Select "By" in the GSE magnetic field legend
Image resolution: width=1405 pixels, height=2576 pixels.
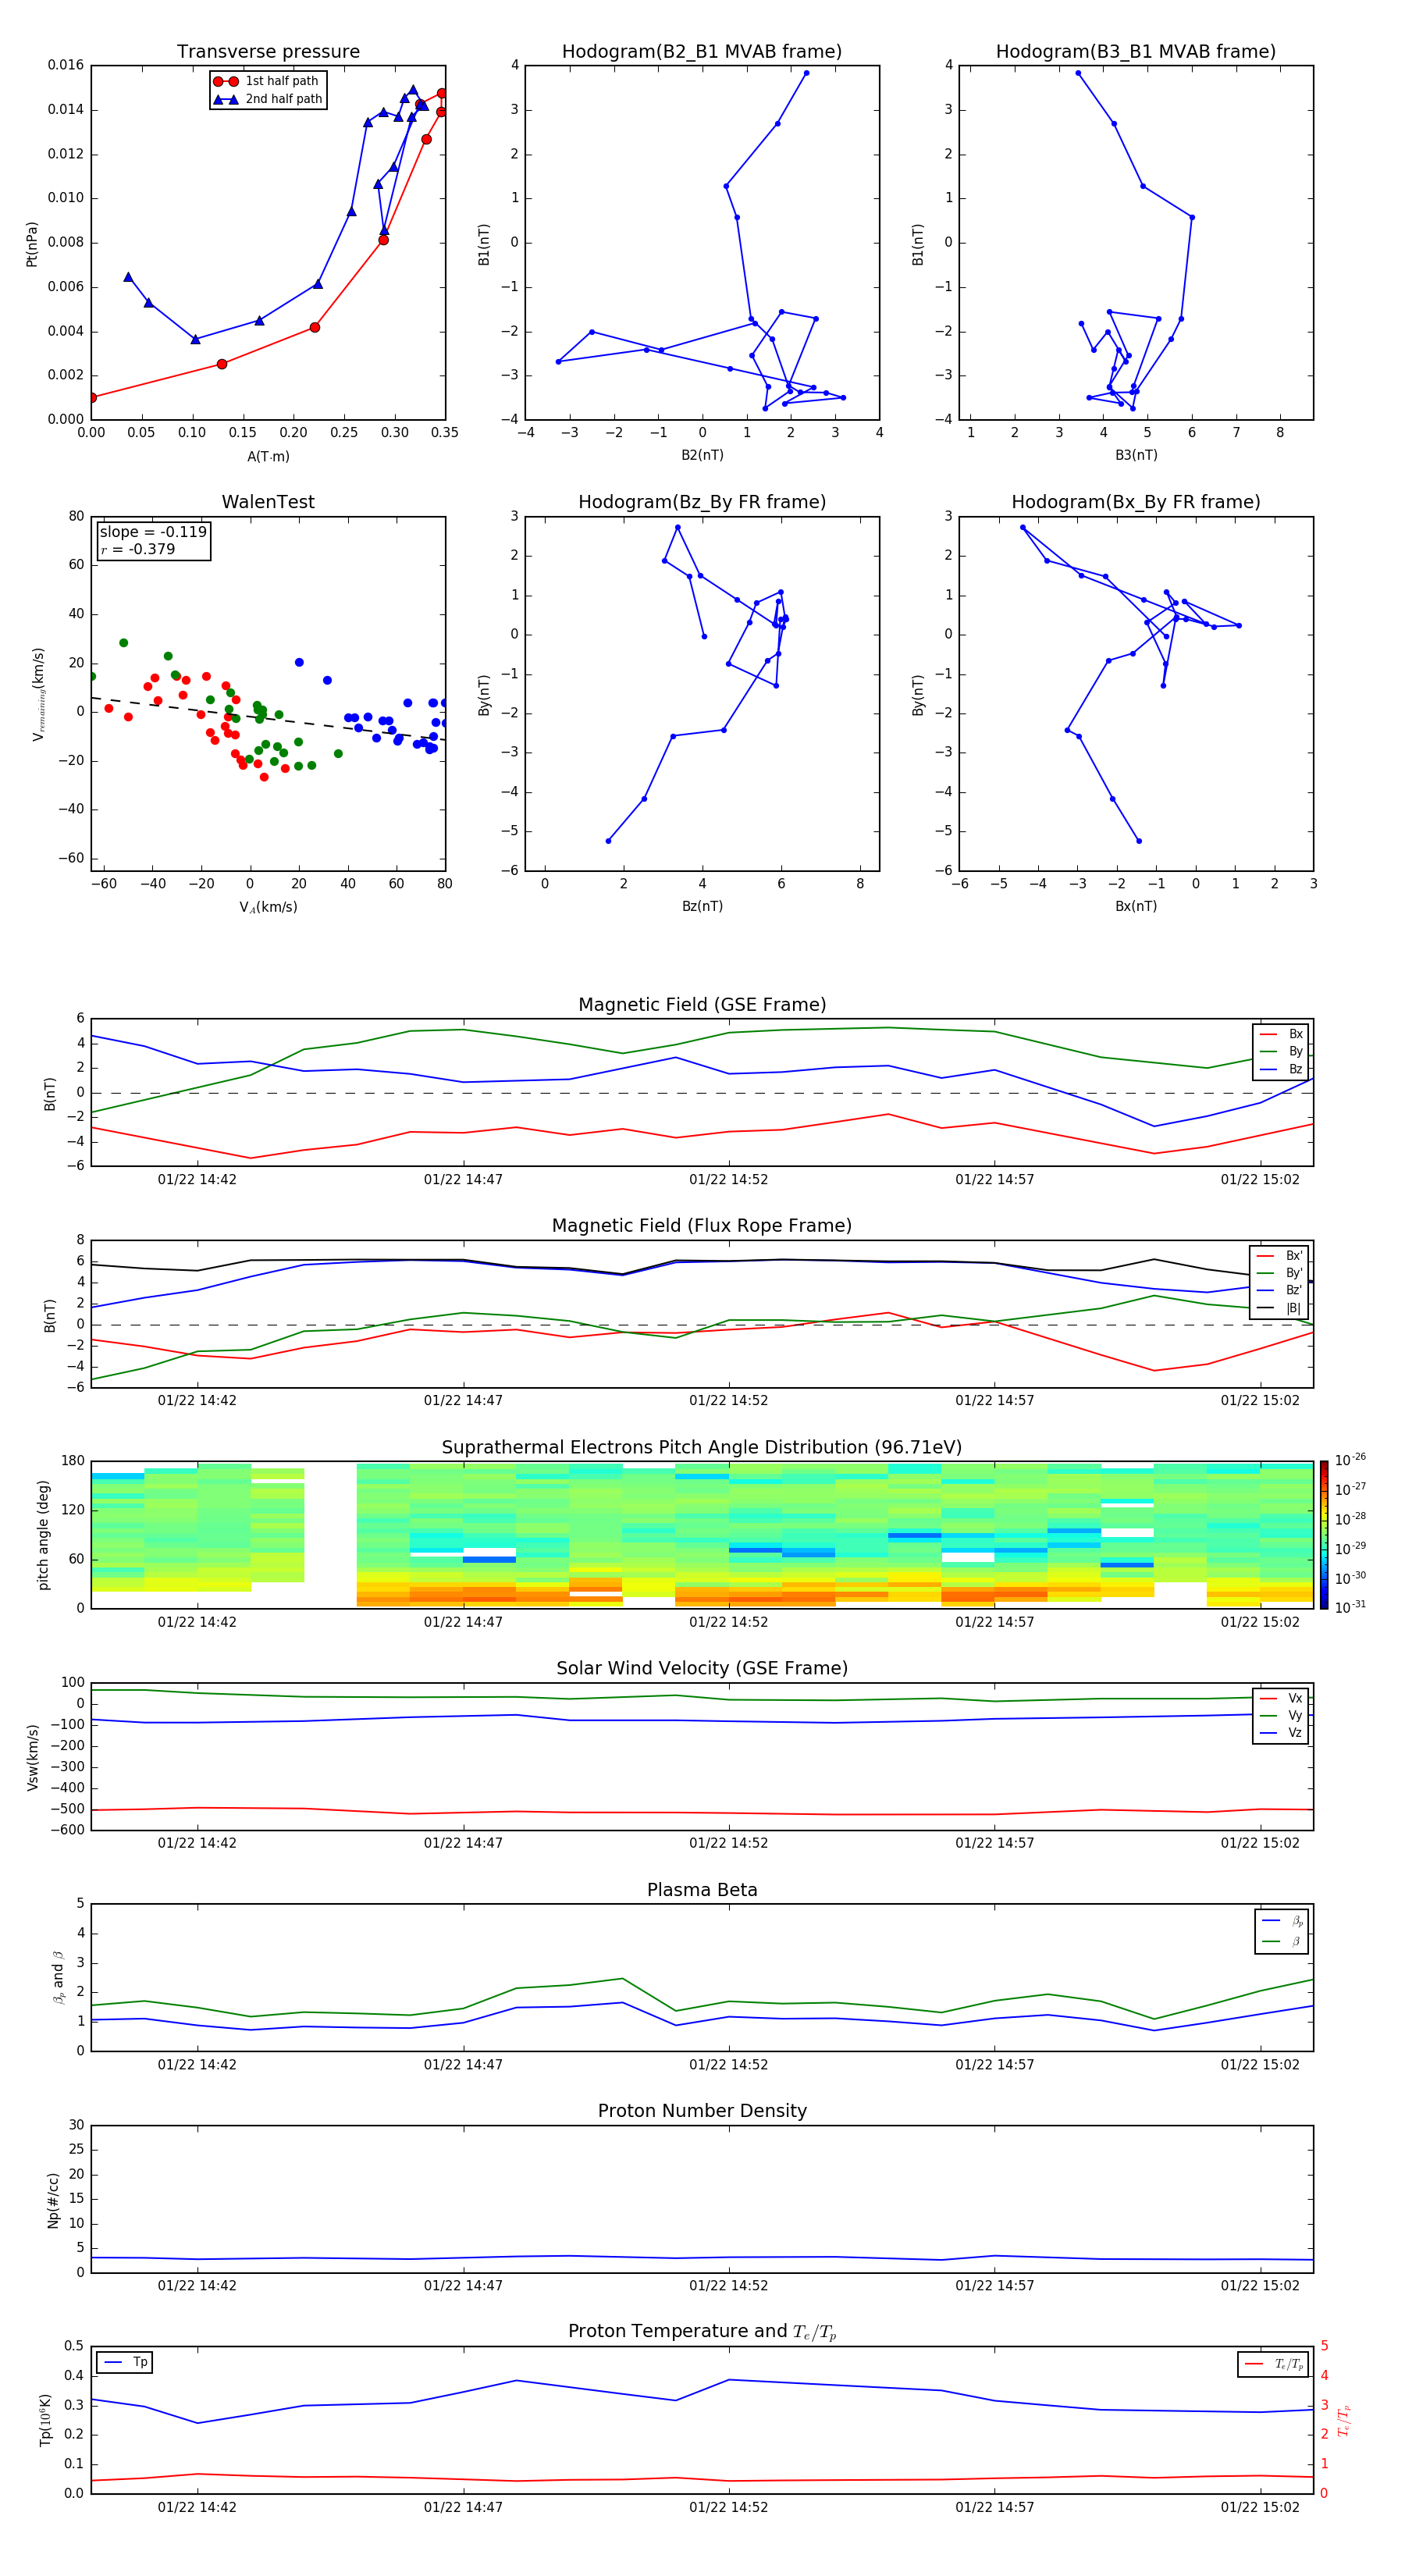tap(1282, 1051)
